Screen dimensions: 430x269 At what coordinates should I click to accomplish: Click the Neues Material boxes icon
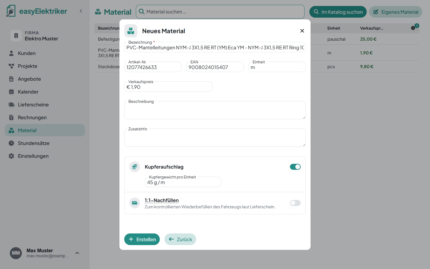click(x=131, y=31)
